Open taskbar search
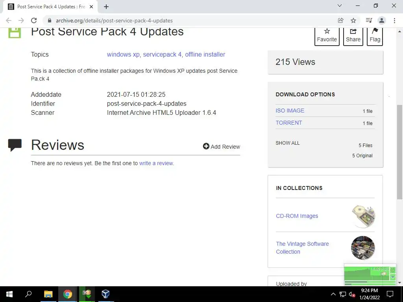The height and width of the screenshot is (302, 403). [28, 294]
